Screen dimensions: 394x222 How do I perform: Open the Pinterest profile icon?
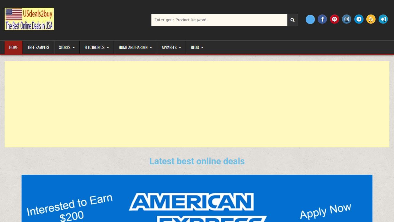[x=334, y=19]
